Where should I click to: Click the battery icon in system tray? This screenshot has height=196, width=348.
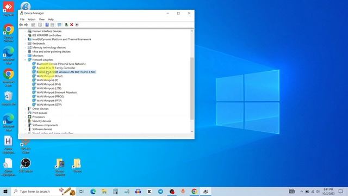[307, 192]
